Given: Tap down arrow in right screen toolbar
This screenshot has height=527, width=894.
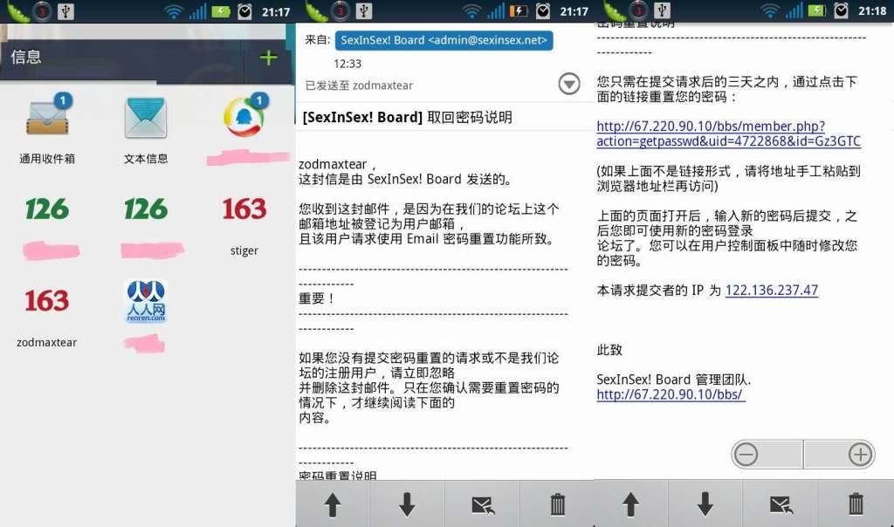Looking at the screenshot, I should coord(705,504).
